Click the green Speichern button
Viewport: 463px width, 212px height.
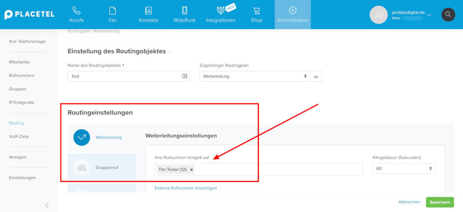(x=440, y=202)
